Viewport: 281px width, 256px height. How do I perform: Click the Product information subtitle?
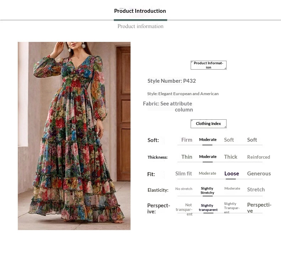coord(140,26)
